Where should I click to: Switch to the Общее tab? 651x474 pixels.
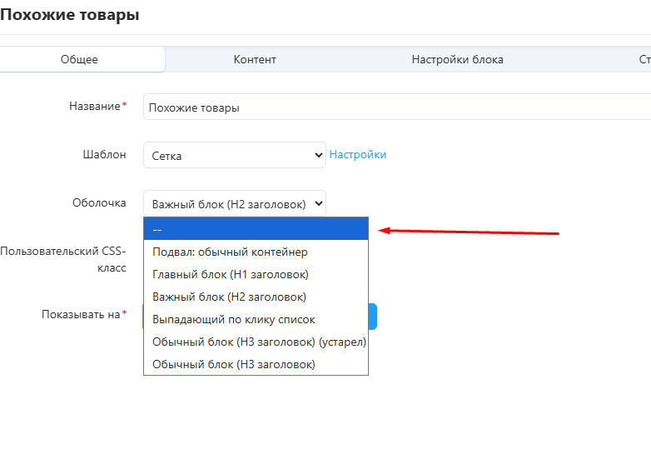[79, 59]
